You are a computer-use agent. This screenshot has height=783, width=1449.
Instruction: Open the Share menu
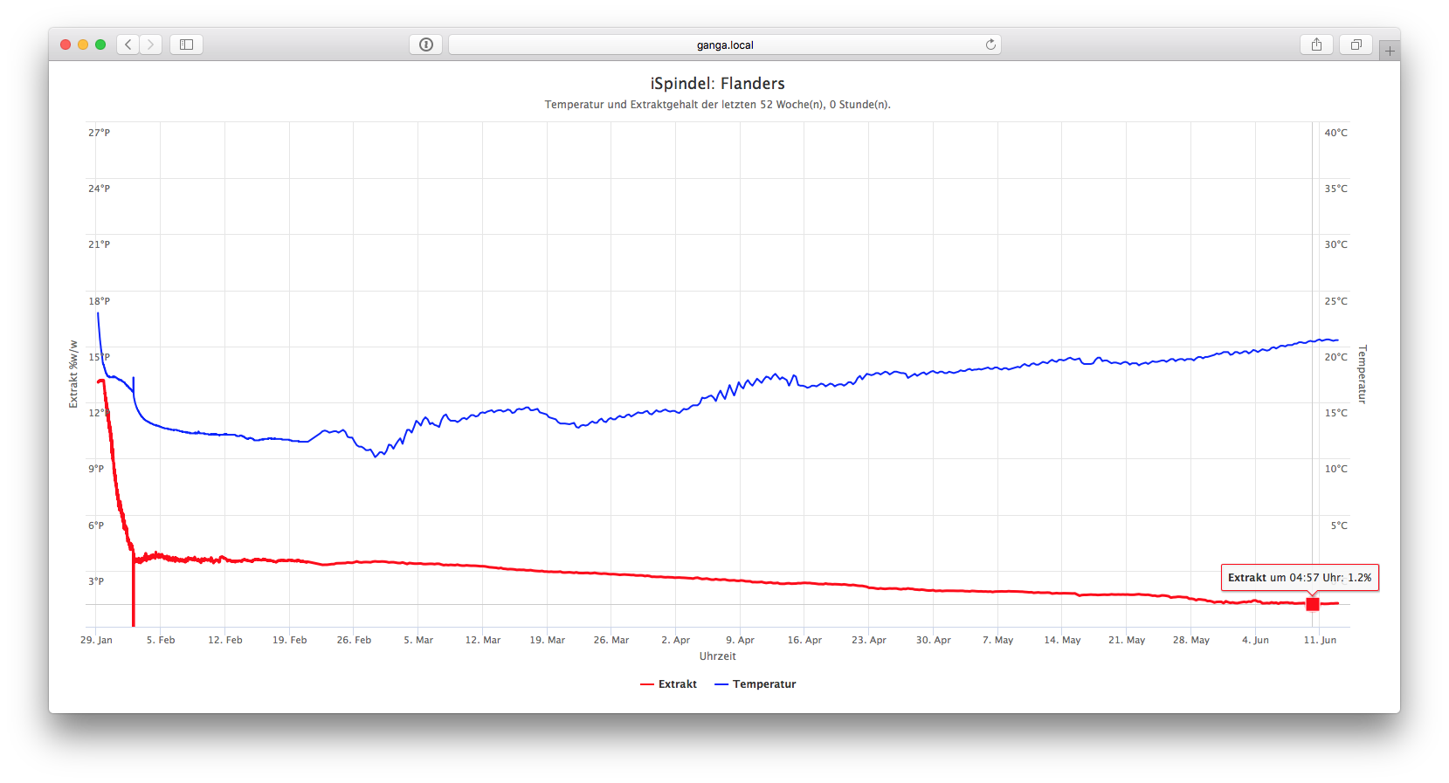pyautogui.click(x=1316, y=45)
